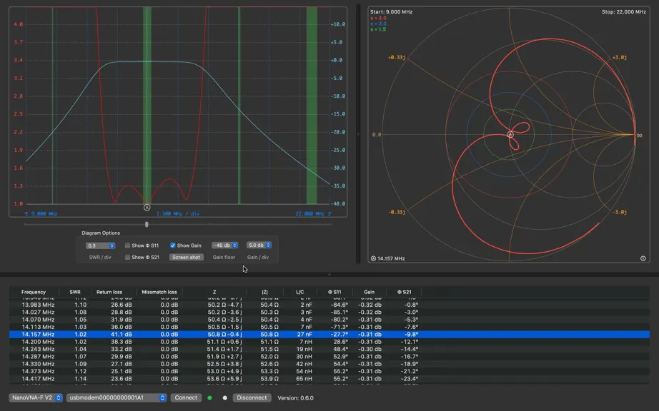This screenshot has width=659, height=411.
Task: Click the Missmatch loss column header
Action: coord(159,292)
